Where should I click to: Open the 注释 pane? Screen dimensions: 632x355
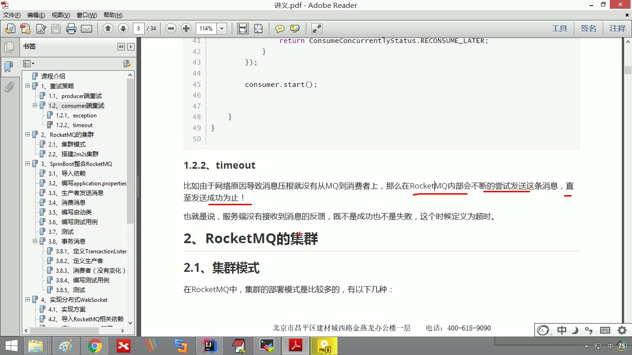click(x=618, y=29)
